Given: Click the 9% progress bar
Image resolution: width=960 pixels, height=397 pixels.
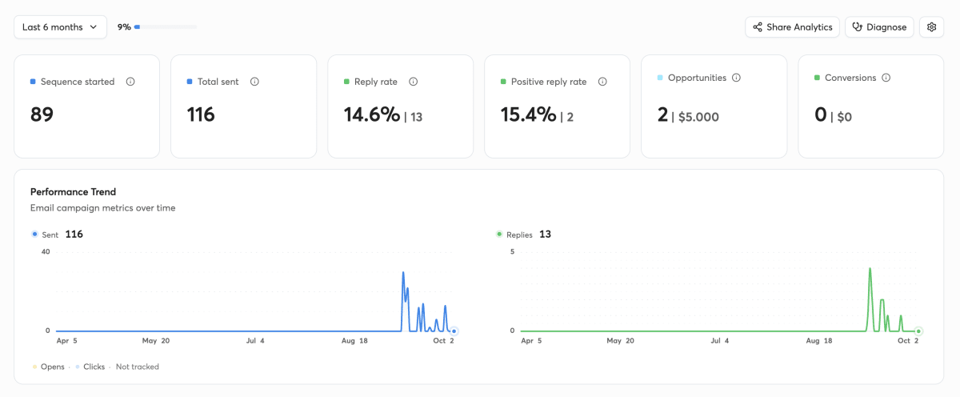Looking at the screenshot, I should pyautogui.click(x=166, y=26).
